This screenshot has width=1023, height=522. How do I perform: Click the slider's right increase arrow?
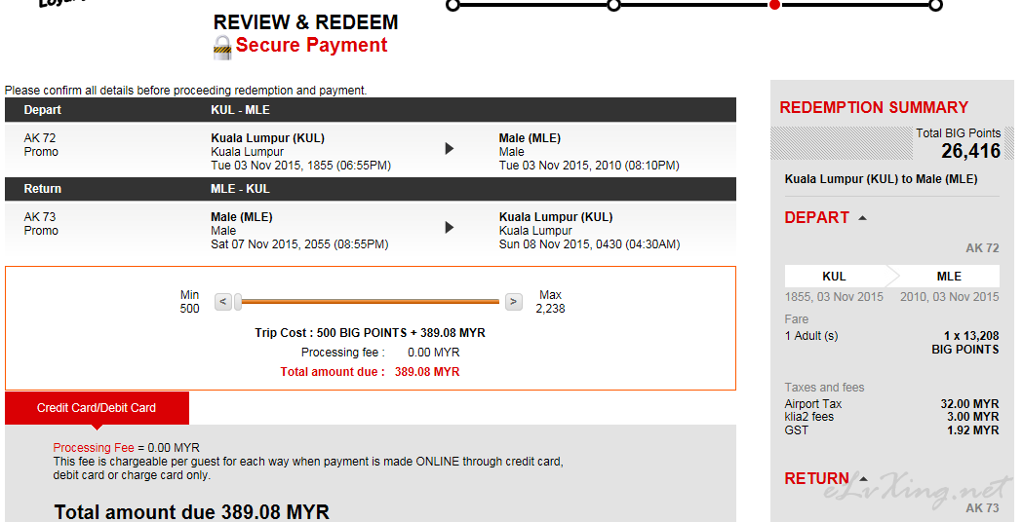pos(514,302)
